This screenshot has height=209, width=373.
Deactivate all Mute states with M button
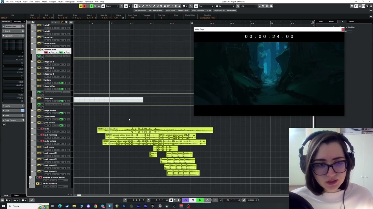point(81,6)
